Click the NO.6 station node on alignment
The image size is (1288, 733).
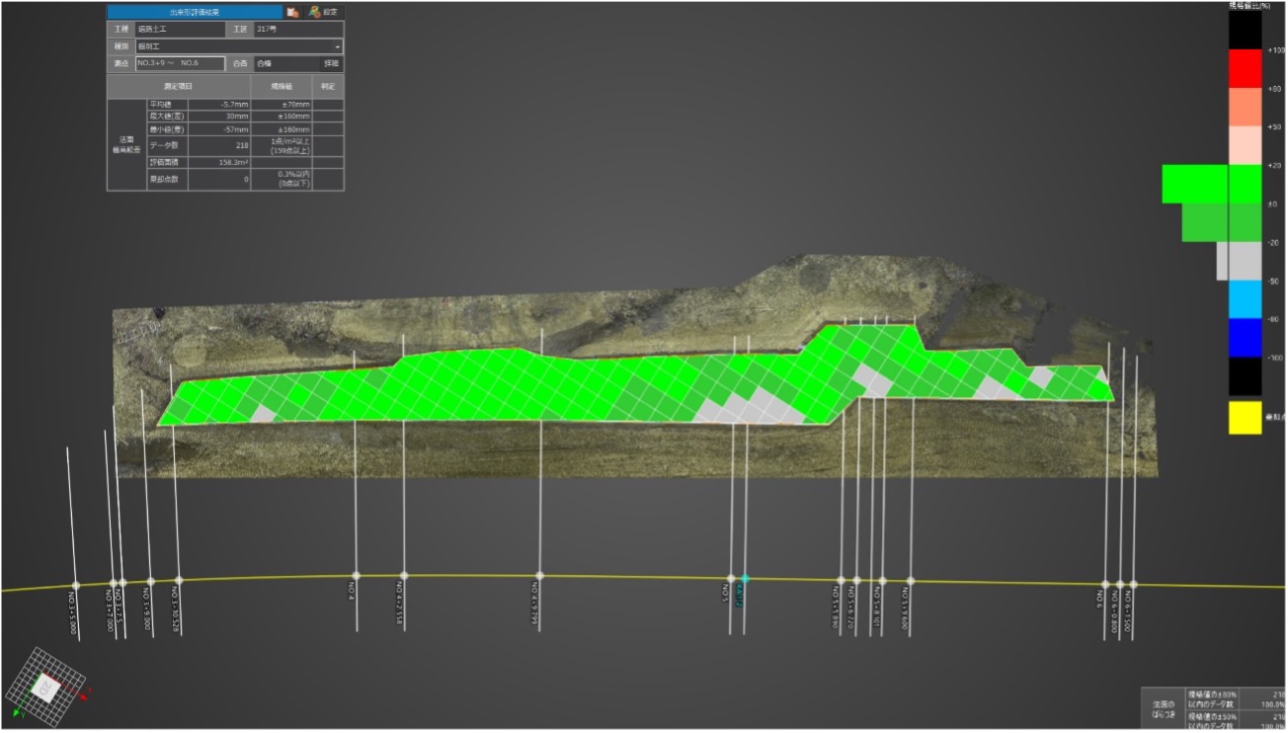1107,584
